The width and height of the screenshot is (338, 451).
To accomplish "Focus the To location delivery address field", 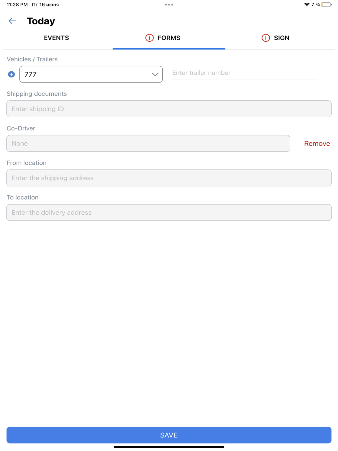I will coord(169,212).
